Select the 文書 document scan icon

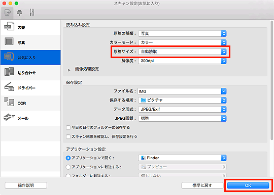tap(9, 26)
